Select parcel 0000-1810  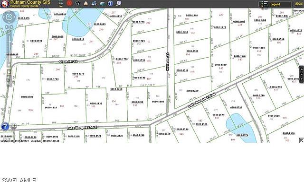pyautogui.click(x=51, y=107)
